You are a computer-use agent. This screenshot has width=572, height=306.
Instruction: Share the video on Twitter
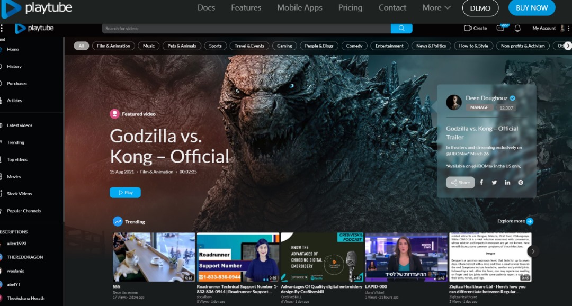(494, 183)
